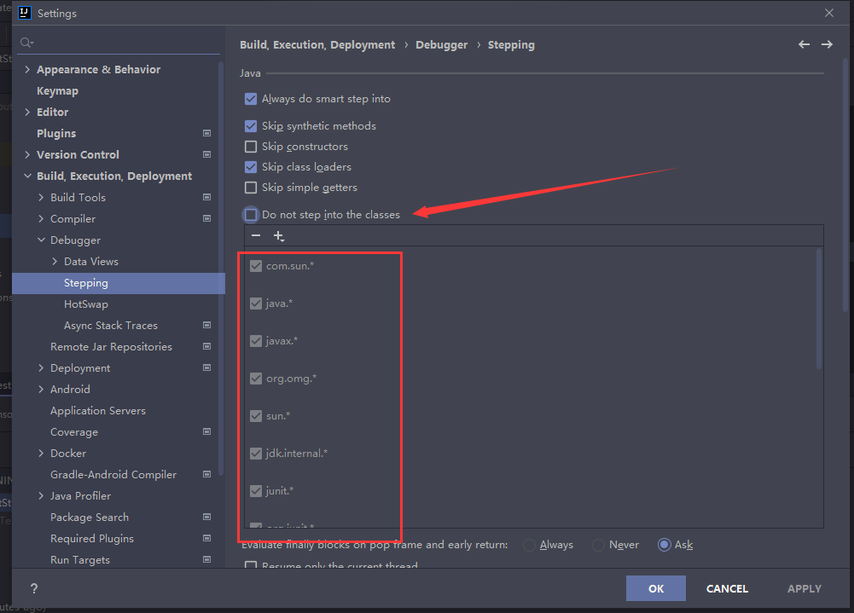Open the HotSwap settings page
Screen dimensions: 854x613
86,304
